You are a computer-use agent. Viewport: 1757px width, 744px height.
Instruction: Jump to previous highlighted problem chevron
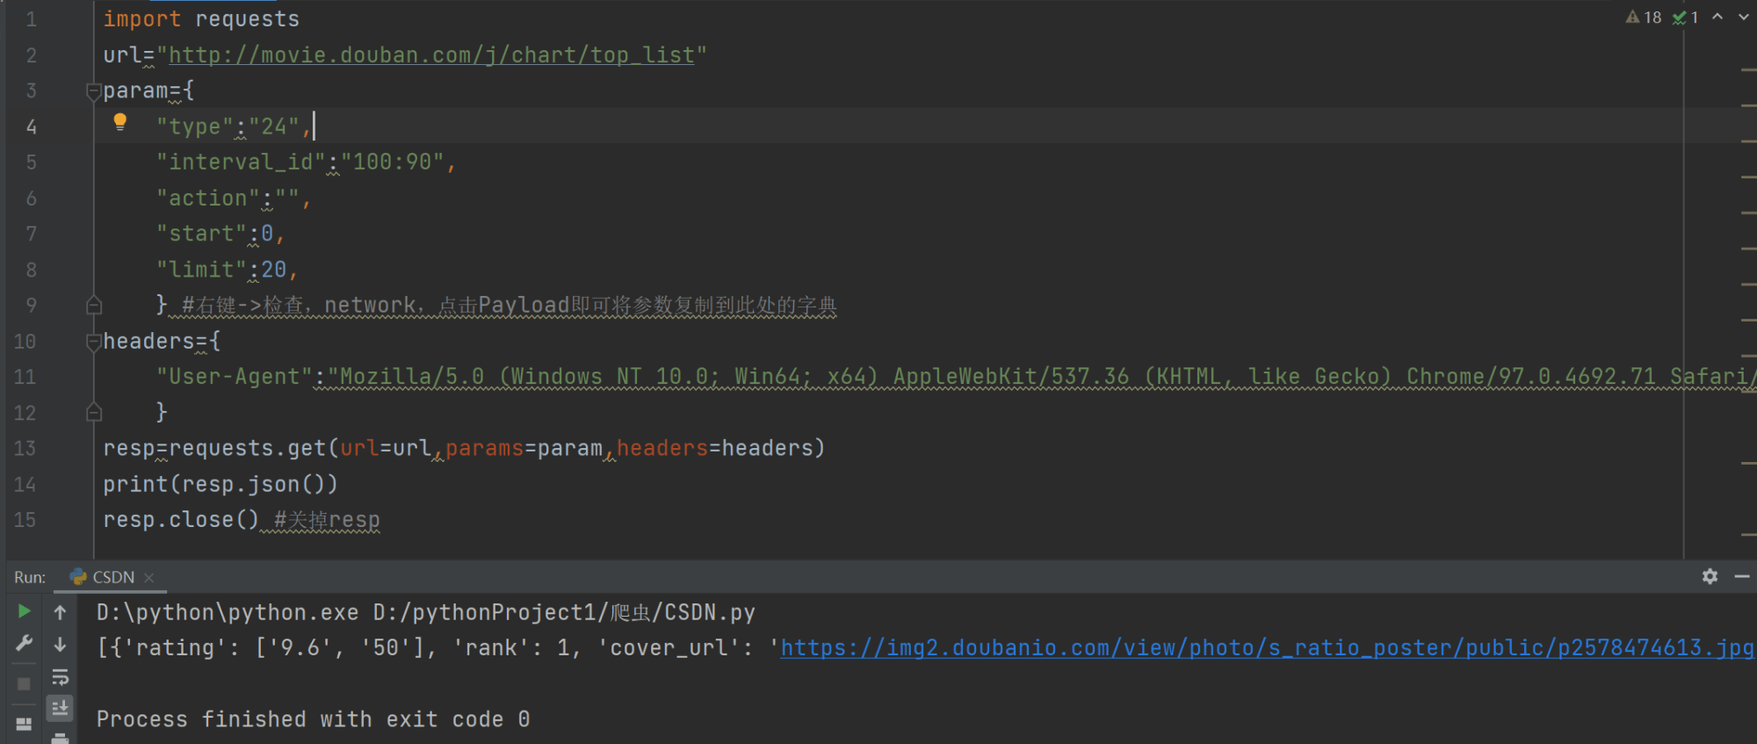[1717, 17]
